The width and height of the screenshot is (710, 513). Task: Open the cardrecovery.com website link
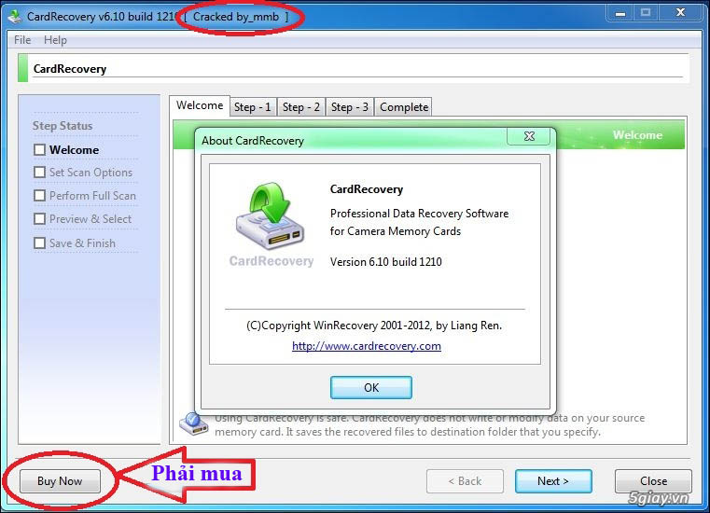click(x=366, y=346)
